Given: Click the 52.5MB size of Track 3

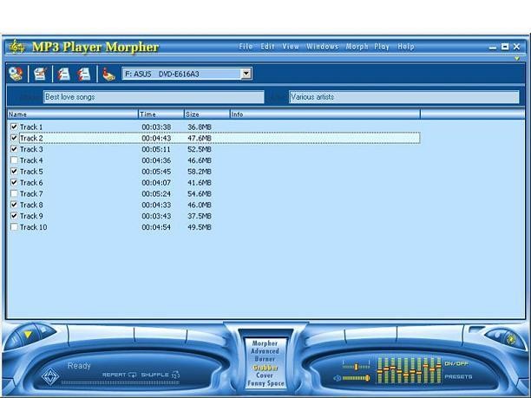Looking at the screenshot, I should 200,149.
